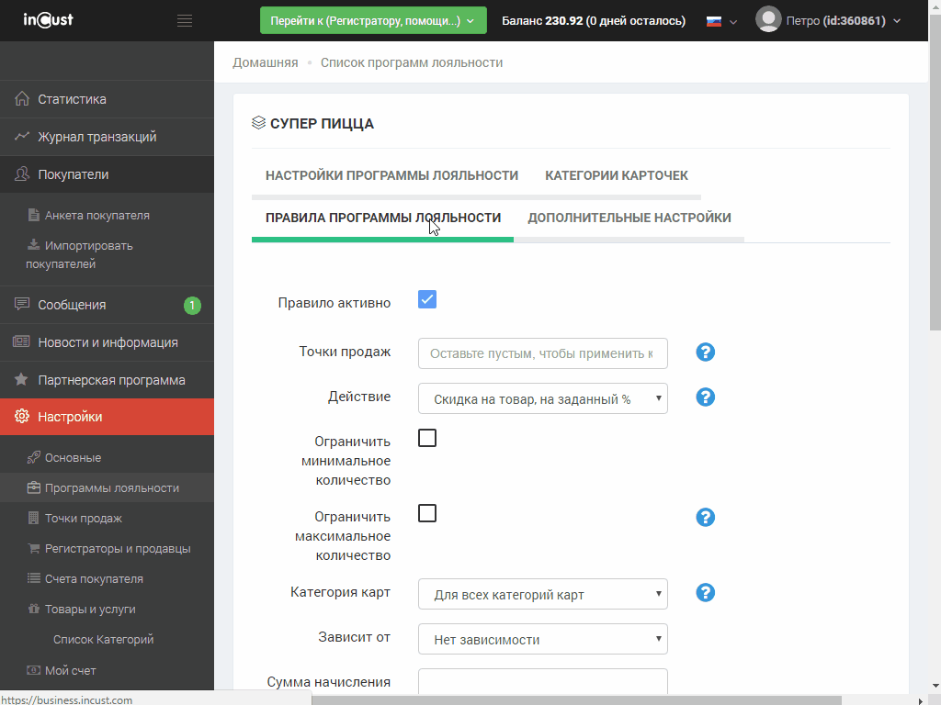941x705 pixels.
Task: Go to Домашняя breadcrumb link
Action: (x=265, y=62)
